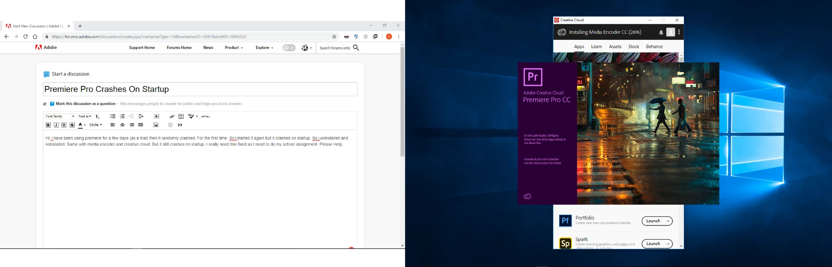Open News in Adobe navigation

[x=208, y=48]
